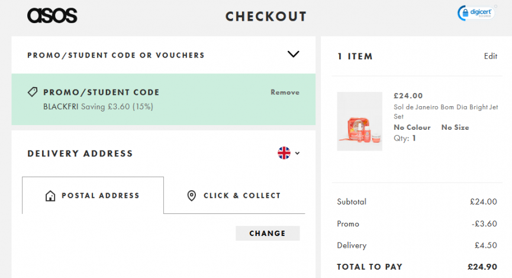This screenshot has width=512, height=278.
Task: Click the location pin icon
Action: (x=192, y=196)
